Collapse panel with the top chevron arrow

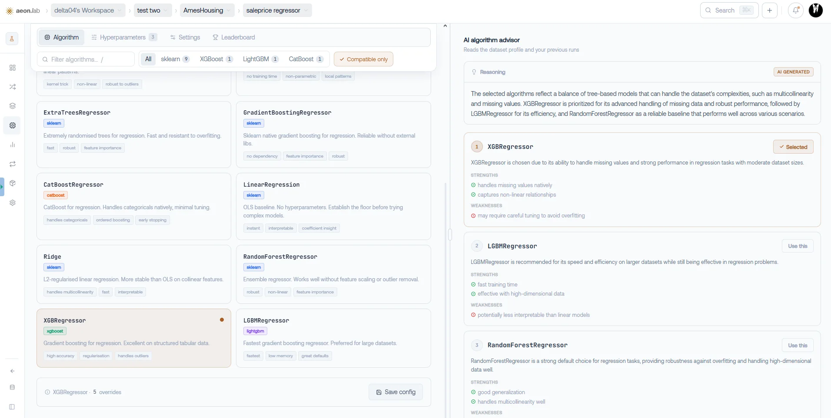pos(445,26)
